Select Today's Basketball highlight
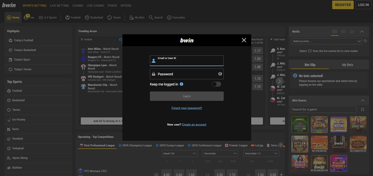373x176 pixels. (38, 50)
